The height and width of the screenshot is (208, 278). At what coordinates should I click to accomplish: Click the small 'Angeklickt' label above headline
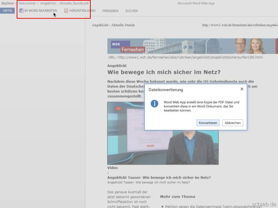tap(117, 66)
